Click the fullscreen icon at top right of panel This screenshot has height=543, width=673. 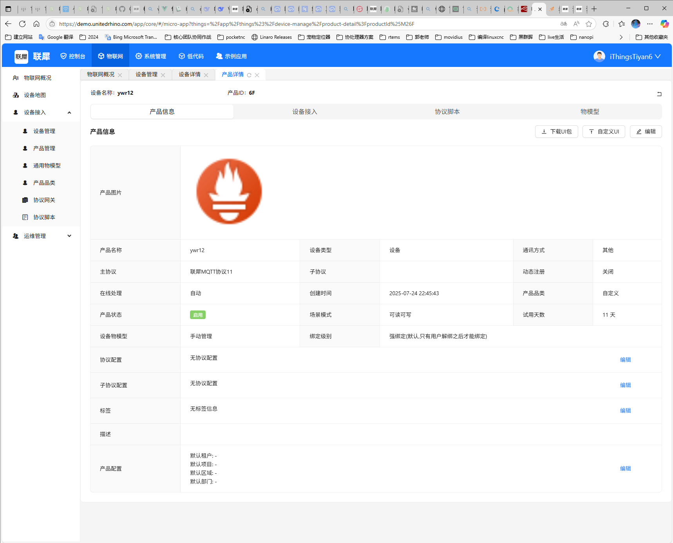pos(659,94)
